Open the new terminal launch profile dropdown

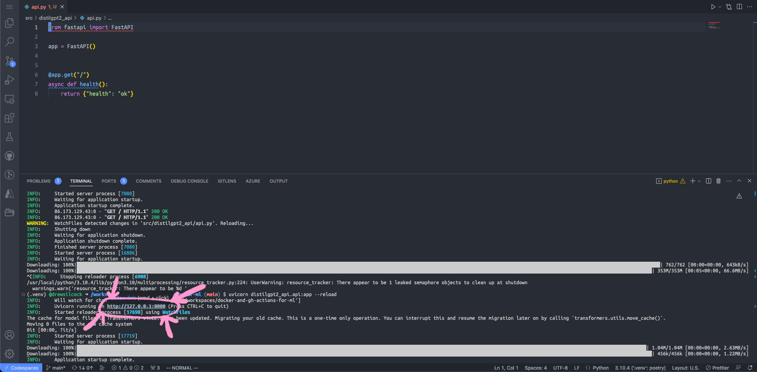tap(699, 181)
